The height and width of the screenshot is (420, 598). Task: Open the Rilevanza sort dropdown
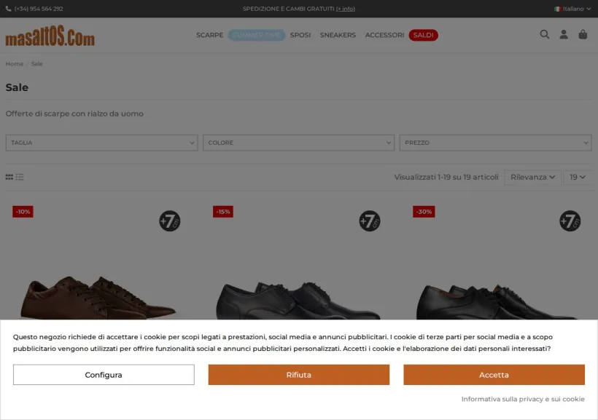(532, 178)
